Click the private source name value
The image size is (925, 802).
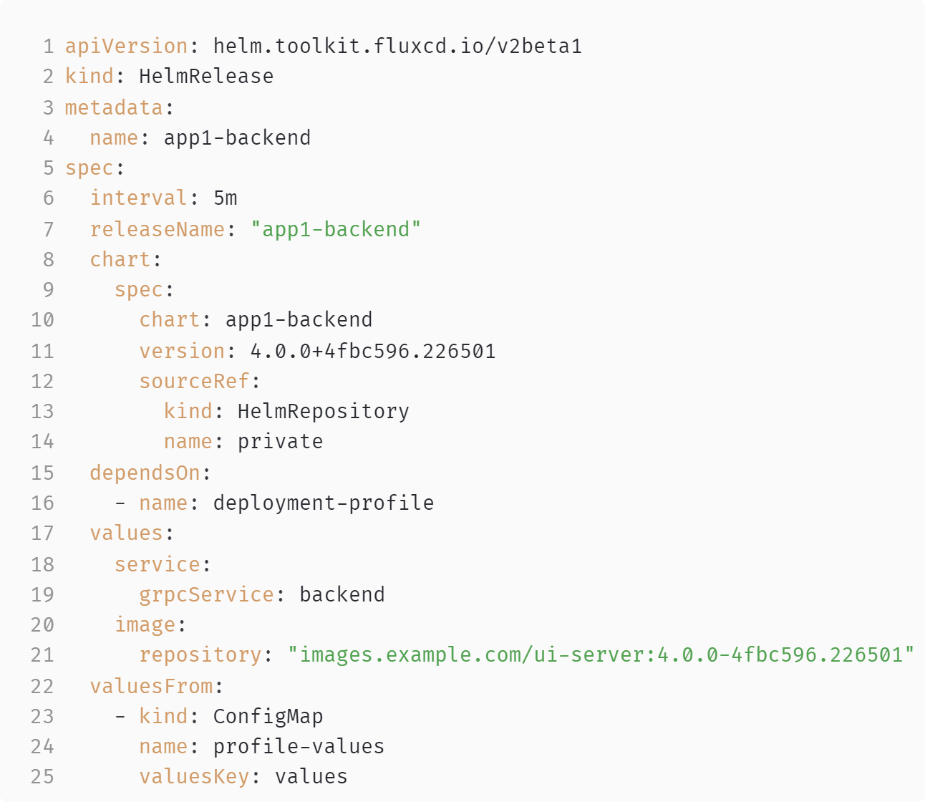(x=280, y=441)
